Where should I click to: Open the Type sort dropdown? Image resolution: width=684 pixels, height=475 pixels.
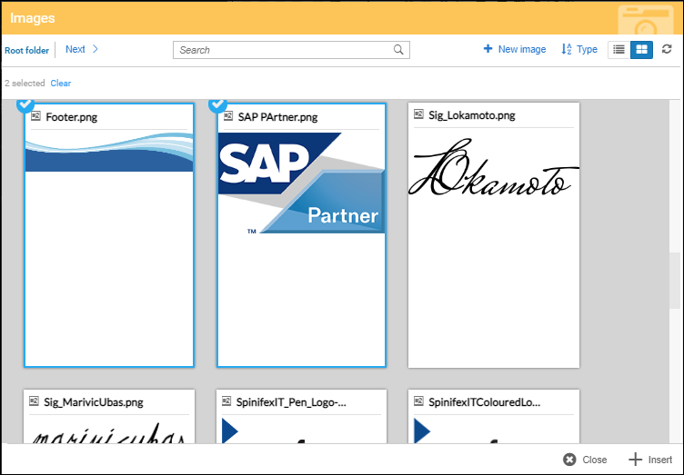[579, 50]
